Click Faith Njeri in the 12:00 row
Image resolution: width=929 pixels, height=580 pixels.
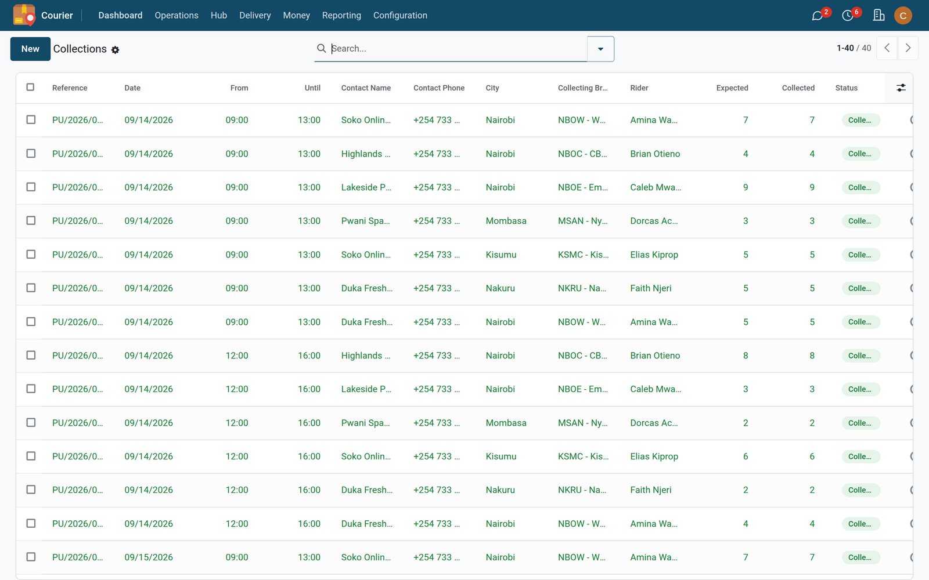click(x=651, y=490)
